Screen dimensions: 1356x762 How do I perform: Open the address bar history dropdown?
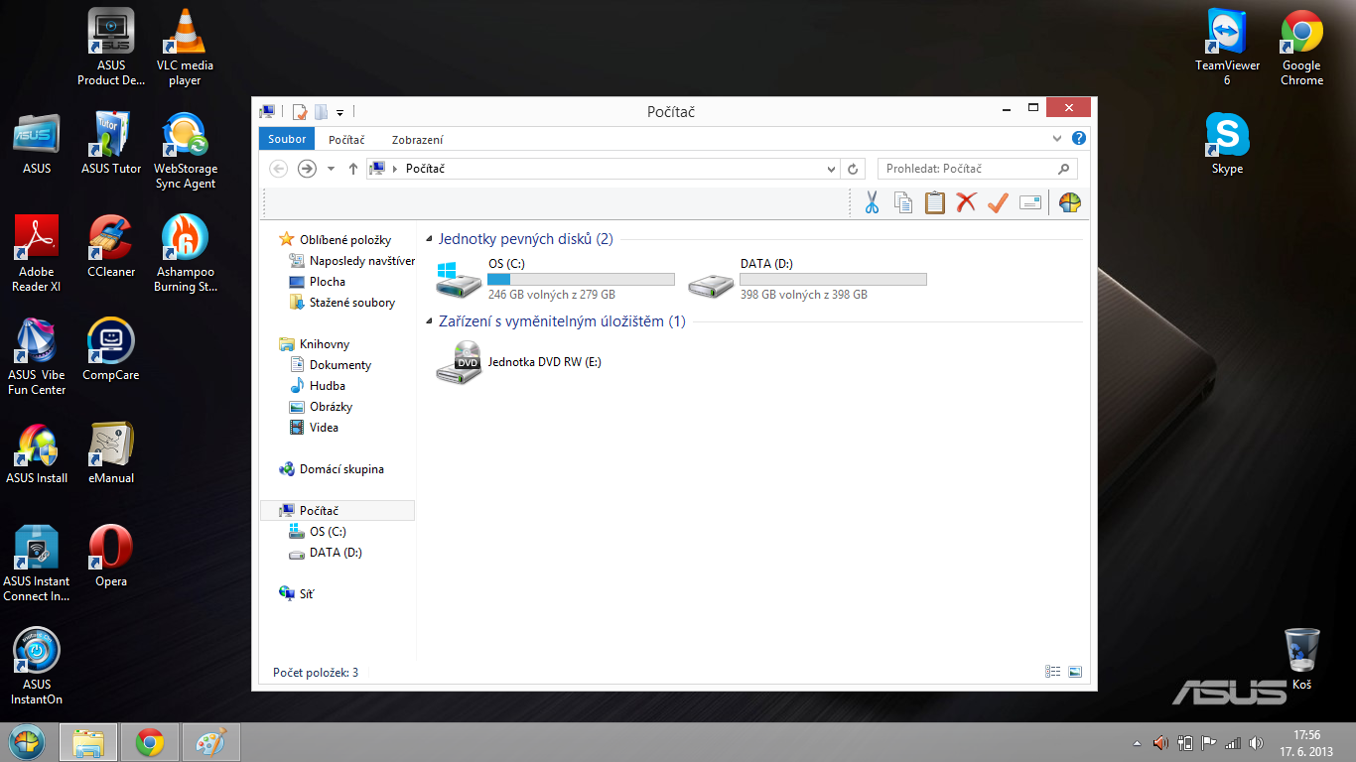pyautogui.click(x=832, y=170)
